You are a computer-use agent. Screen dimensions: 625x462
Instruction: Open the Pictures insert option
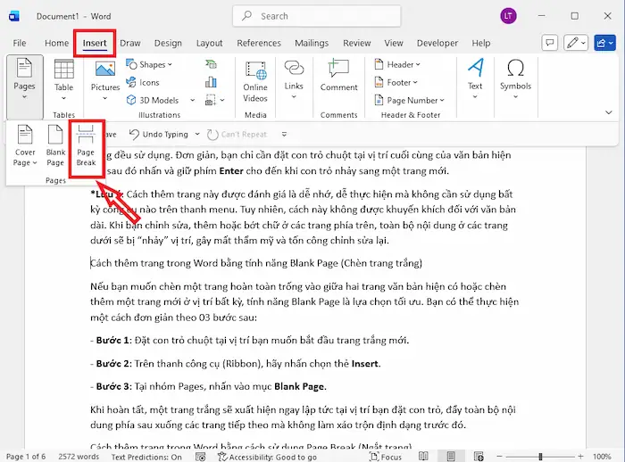105,76
